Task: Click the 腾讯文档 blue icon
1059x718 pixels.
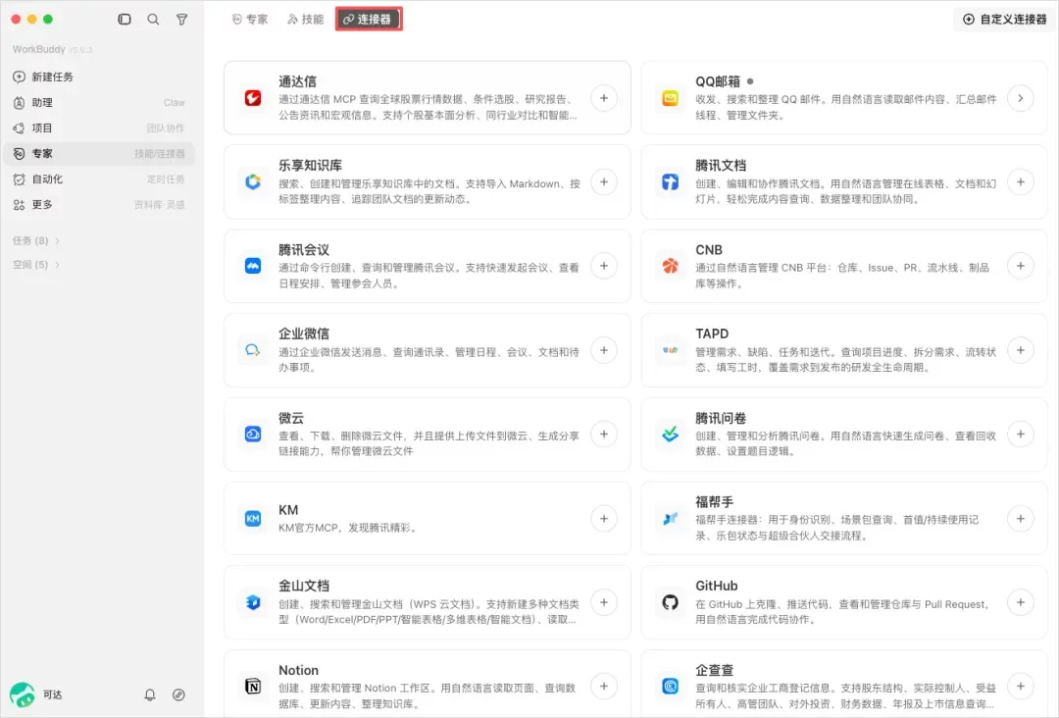Action: point(670,181)
